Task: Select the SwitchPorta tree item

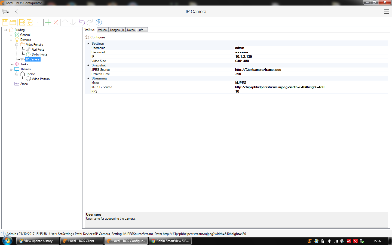Action: pos(39,54)
